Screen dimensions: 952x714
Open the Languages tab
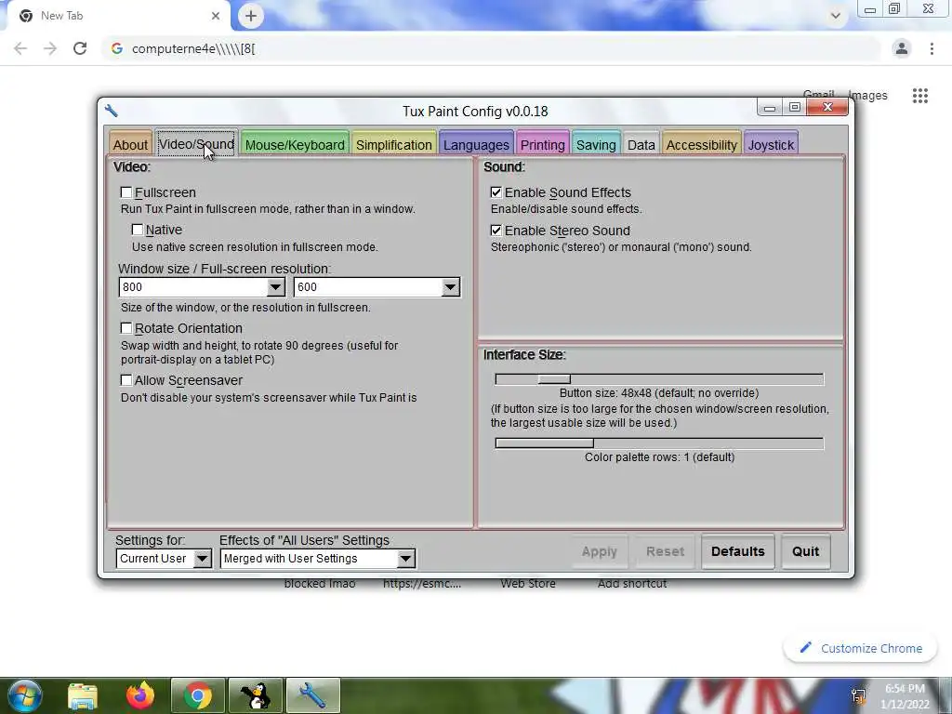point(476,144)
